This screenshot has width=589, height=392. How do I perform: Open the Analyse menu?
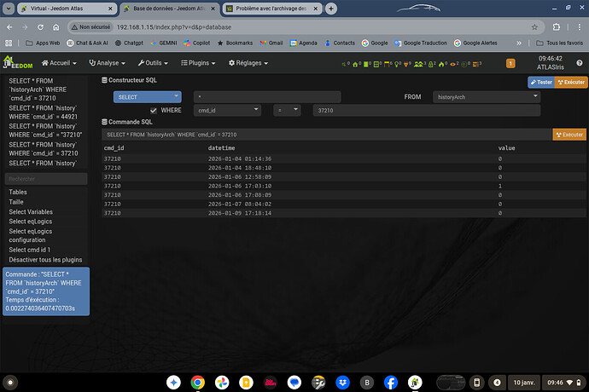click(x=107, y=63)
